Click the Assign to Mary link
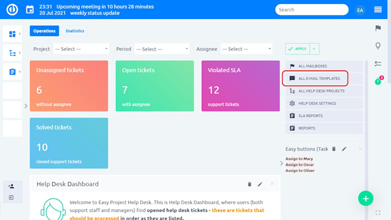391x220 pixels. tap(299, 159)
